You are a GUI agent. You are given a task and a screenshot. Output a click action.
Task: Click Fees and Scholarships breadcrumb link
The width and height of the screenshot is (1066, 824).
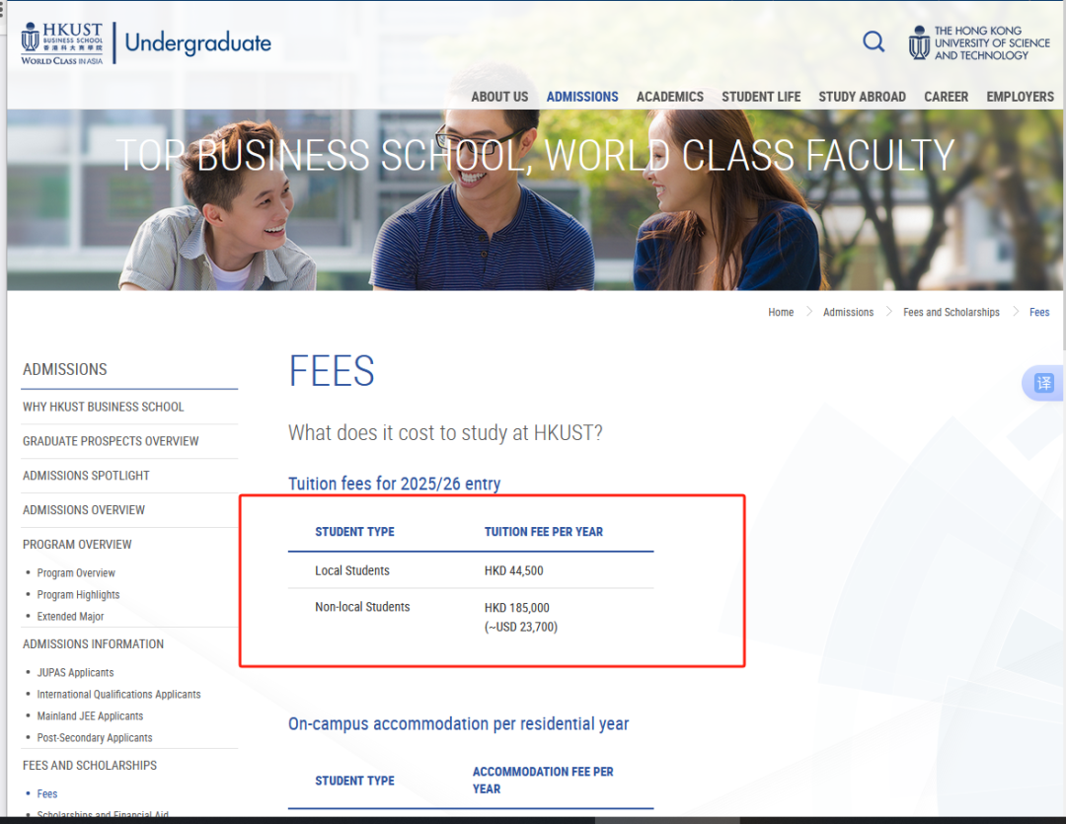point(952,312)
